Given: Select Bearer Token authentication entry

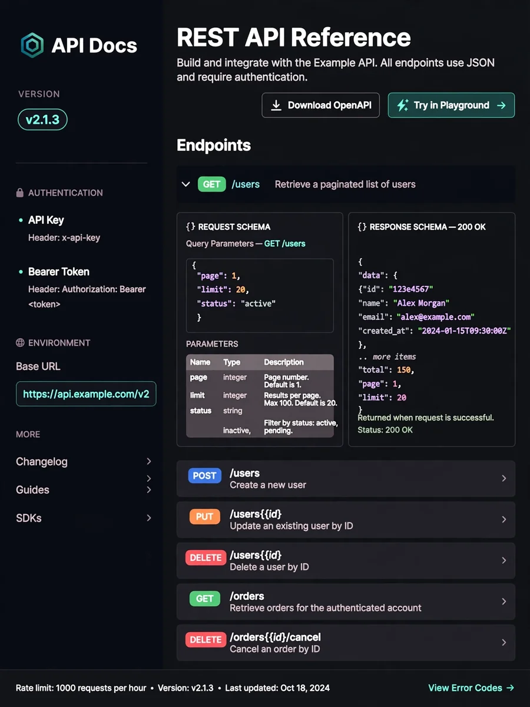Looking at the screenshot, I should pos(59,272).
